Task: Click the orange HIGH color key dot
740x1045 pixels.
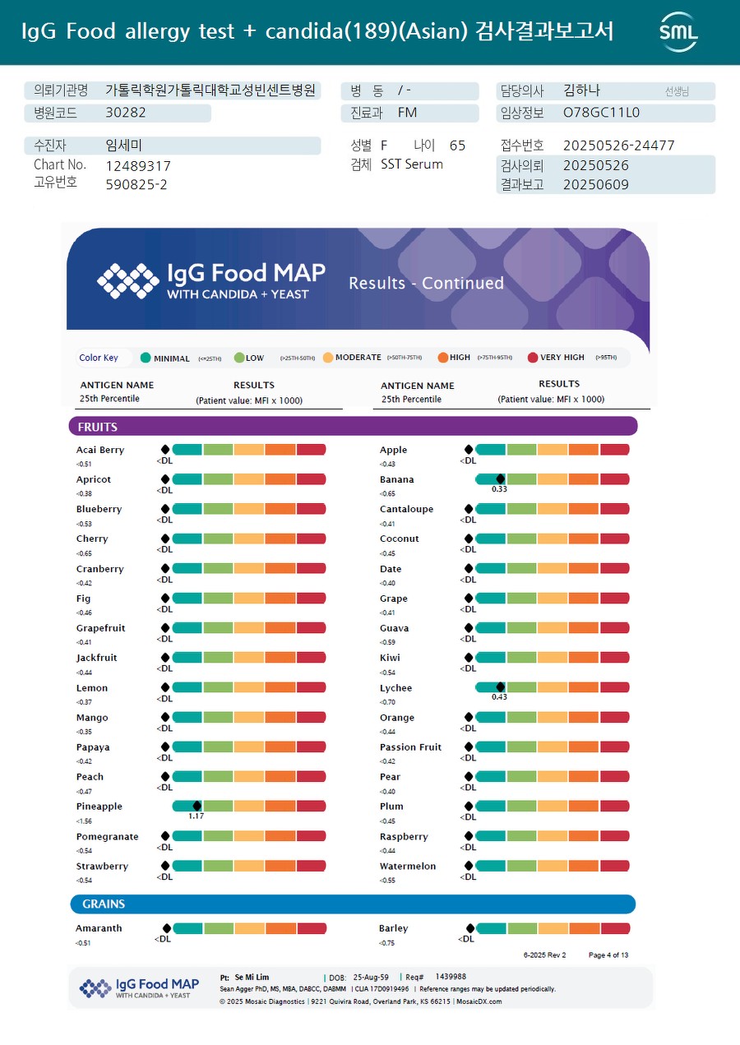Action: [442, 358]
